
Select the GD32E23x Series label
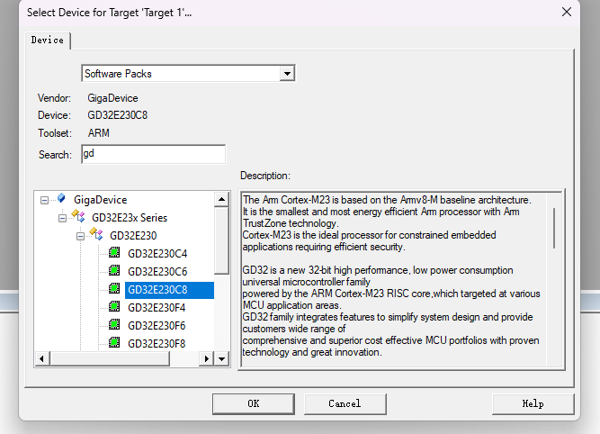(130, 218)
